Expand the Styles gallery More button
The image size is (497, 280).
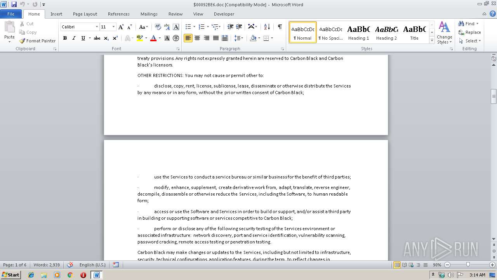pos(432,40)
